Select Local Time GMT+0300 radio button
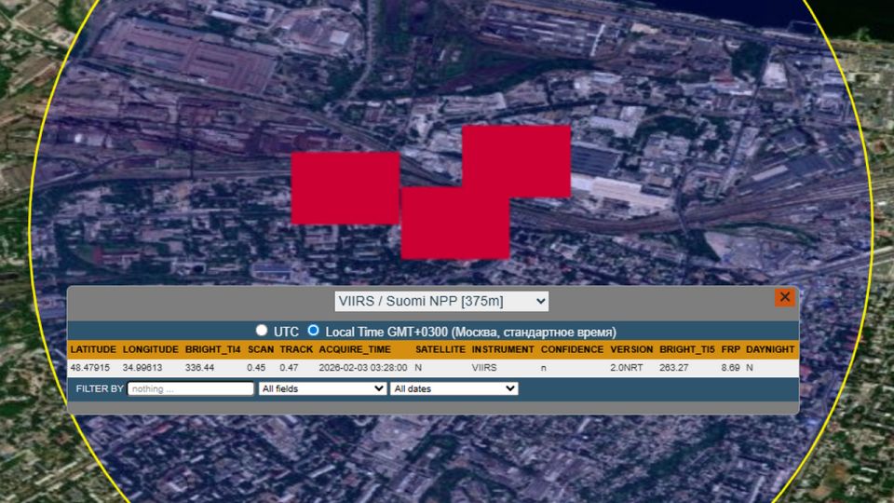894x503 pixels. tap(314, 331)
